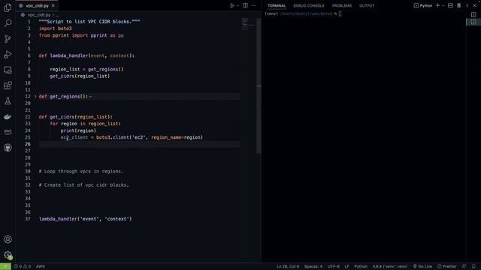Open the Source Control view

[x=8, y=38]
